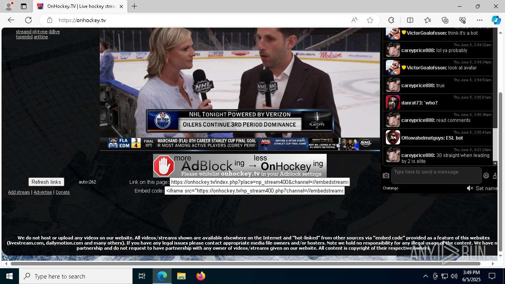View site information padlock icon

pyautogui.click(x=49, y=20)
